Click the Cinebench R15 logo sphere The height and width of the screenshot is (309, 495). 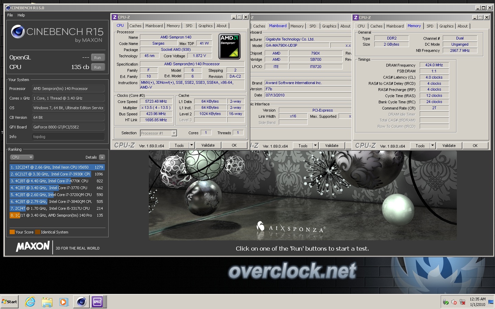pos(18,32)
